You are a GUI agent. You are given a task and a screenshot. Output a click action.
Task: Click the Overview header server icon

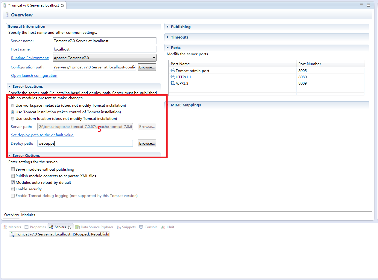(x=7, y=15)
